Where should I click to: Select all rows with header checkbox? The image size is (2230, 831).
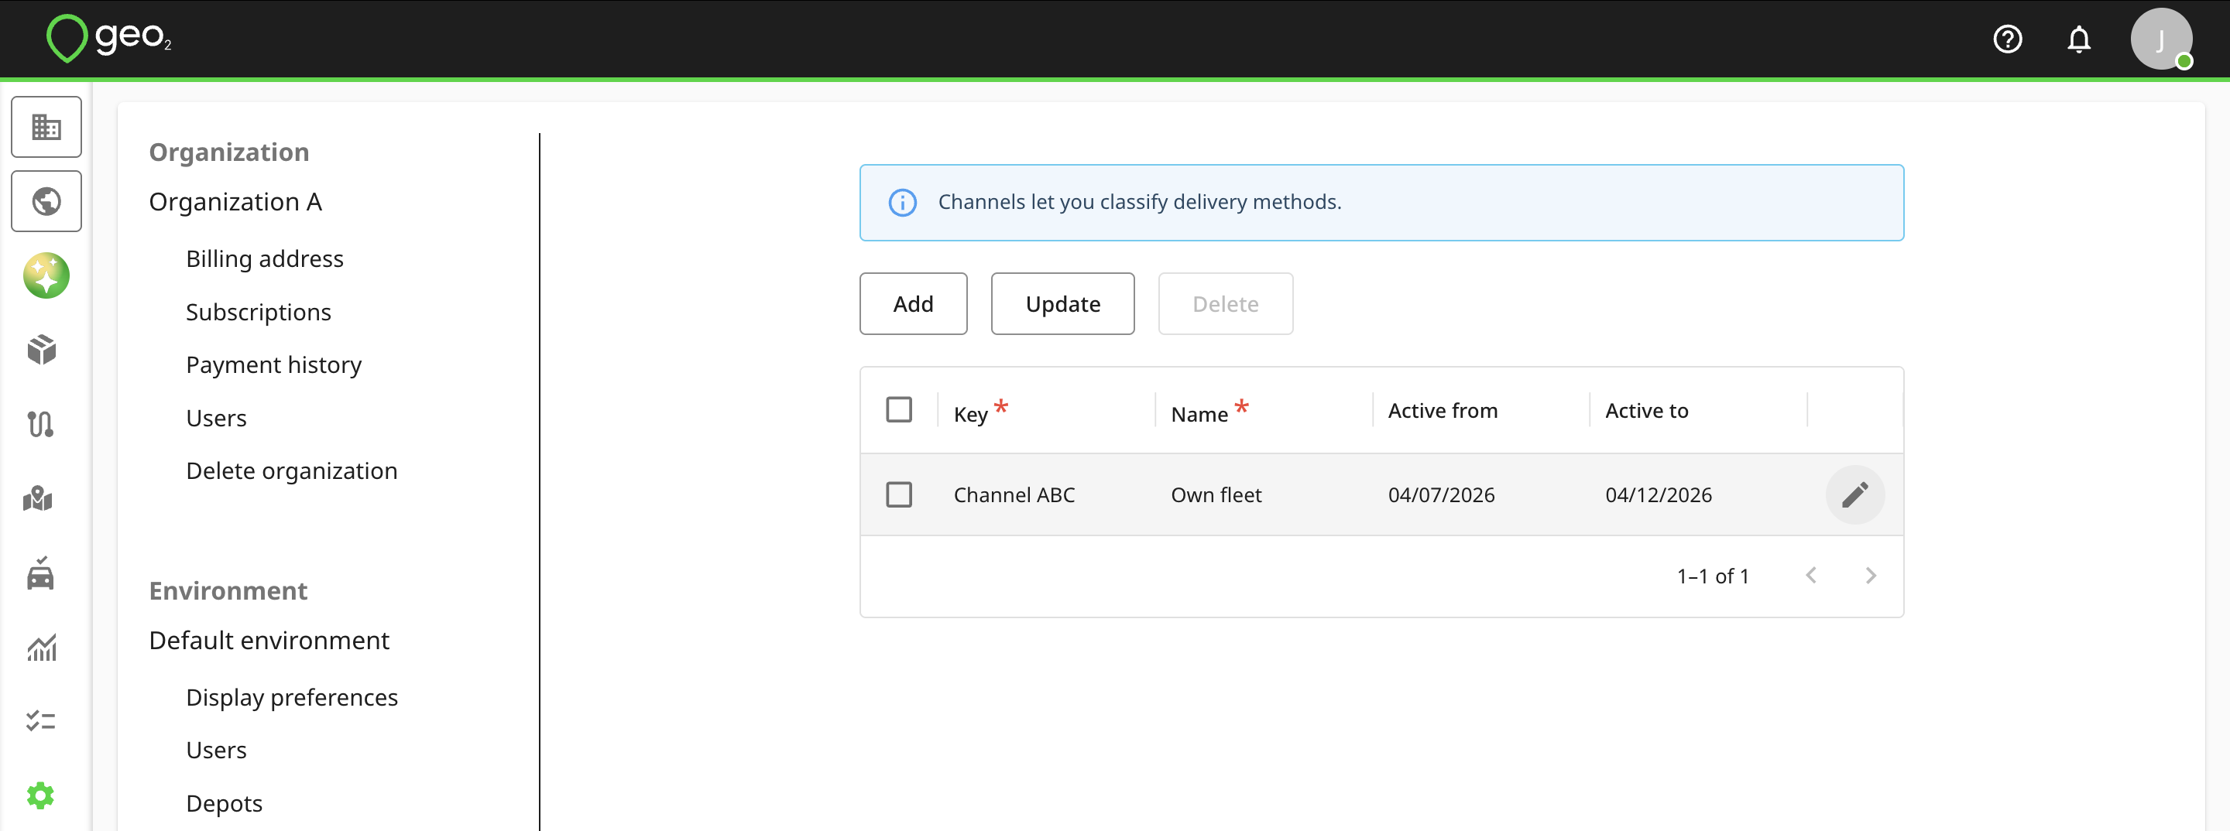pyautogui.click(x=898, y=409)
